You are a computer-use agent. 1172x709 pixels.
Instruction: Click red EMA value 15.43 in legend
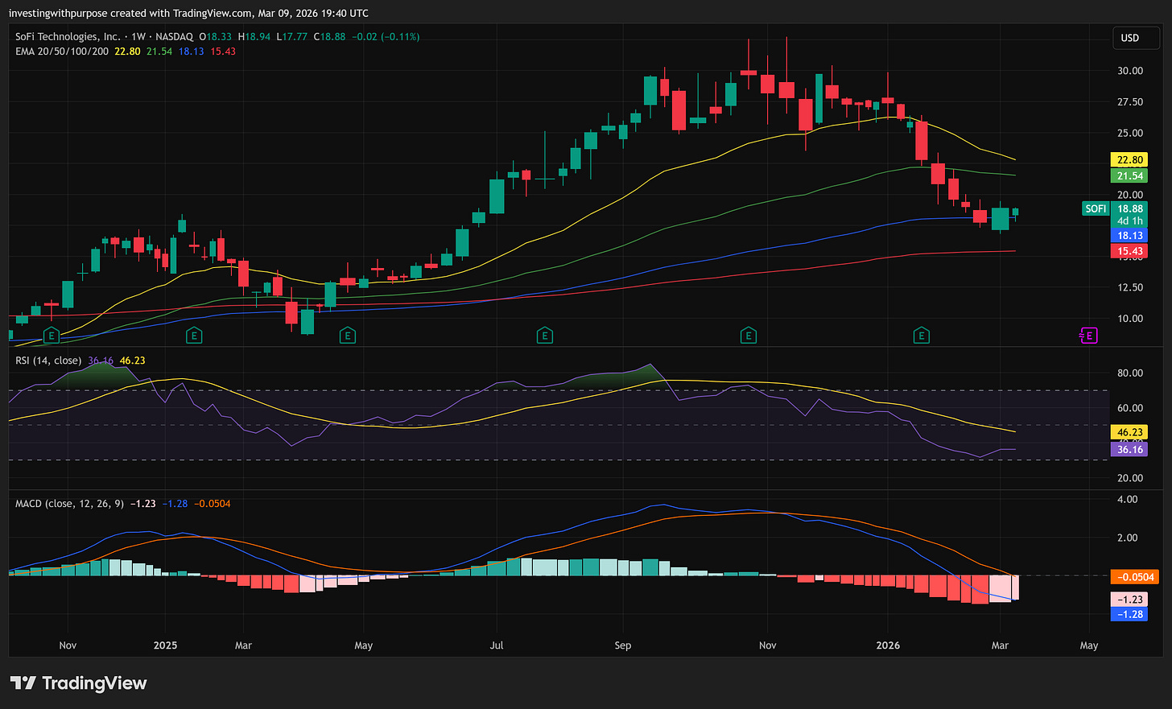[x=223, y=51]
